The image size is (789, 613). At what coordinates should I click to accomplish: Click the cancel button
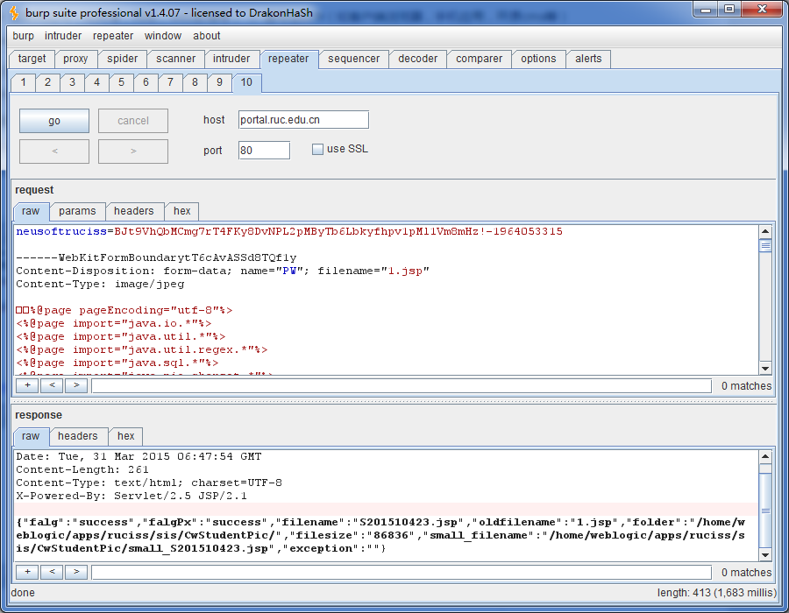click(x=133, y=121)
